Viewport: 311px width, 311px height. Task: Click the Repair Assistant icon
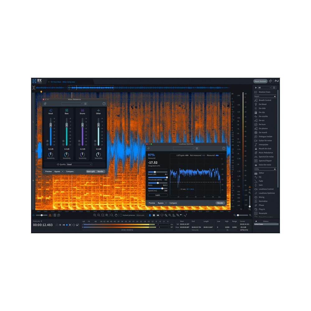(x=260, y=81)
